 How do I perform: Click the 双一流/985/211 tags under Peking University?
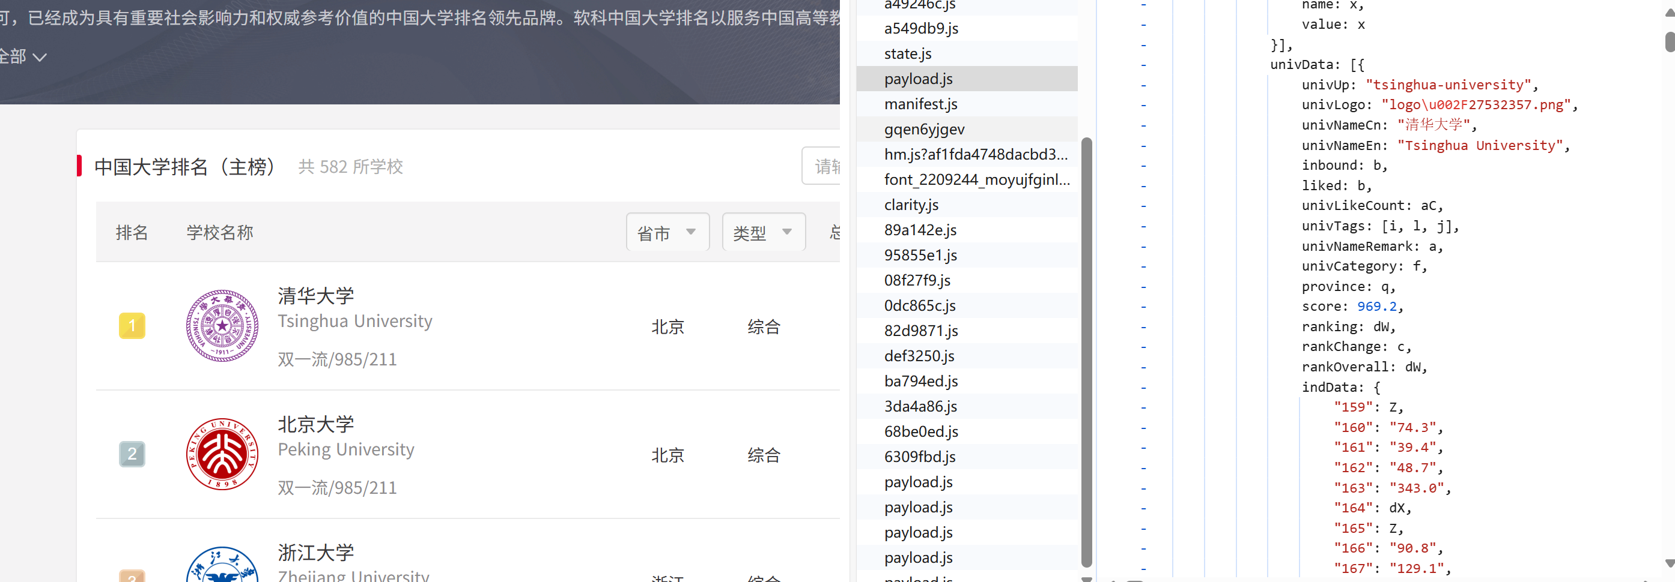(x=338, y=487)
